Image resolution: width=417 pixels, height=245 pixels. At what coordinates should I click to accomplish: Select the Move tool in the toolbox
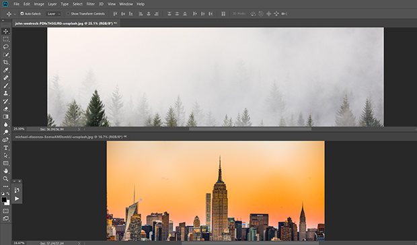click(x=5, y=32)
